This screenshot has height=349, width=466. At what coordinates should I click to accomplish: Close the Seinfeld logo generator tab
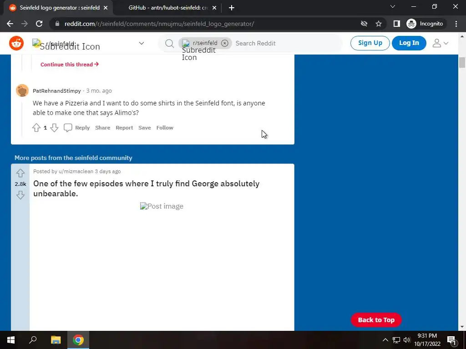(106, 8)
